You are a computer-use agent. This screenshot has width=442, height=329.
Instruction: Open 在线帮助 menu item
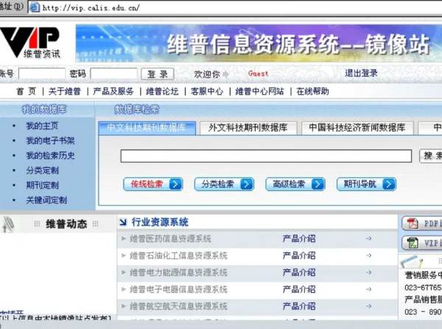point(312,91)
